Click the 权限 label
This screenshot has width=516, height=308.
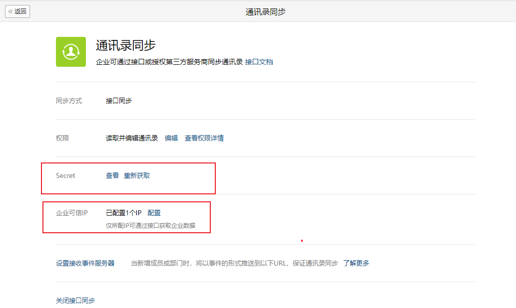pos(62,138)
